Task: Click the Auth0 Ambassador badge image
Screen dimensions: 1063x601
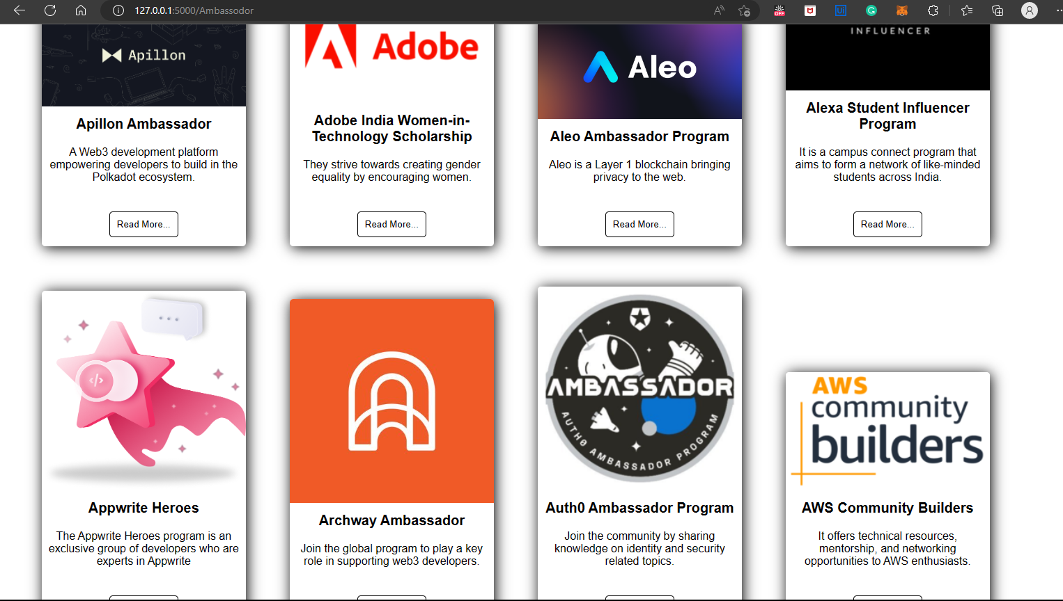Action: click(639, 388)
